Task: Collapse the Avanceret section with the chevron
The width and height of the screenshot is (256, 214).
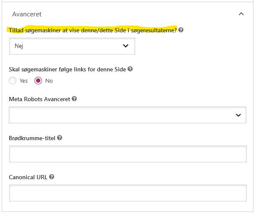Action: (x=241, y=14)
